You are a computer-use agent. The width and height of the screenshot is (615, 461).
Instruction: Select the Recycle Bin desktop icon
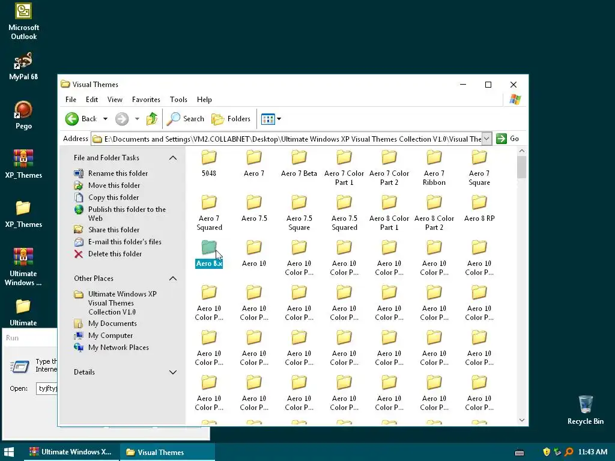click(586, 410)
